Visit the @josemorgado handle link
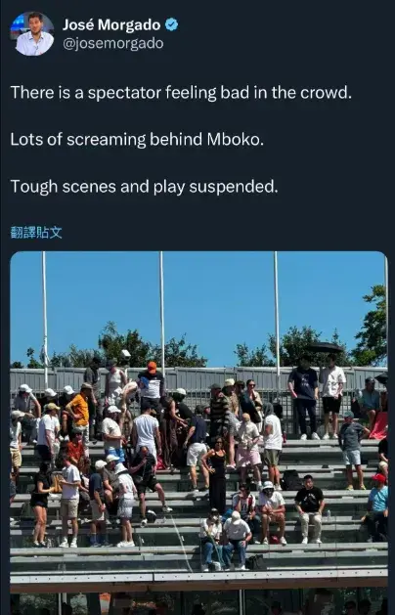This screenshot has height=615, width=395. pyautogui.click(x=113, y=43)
